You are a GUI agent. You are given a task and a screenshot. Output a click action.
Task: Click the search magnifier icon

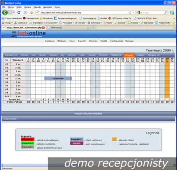click(x=166, y=12)
